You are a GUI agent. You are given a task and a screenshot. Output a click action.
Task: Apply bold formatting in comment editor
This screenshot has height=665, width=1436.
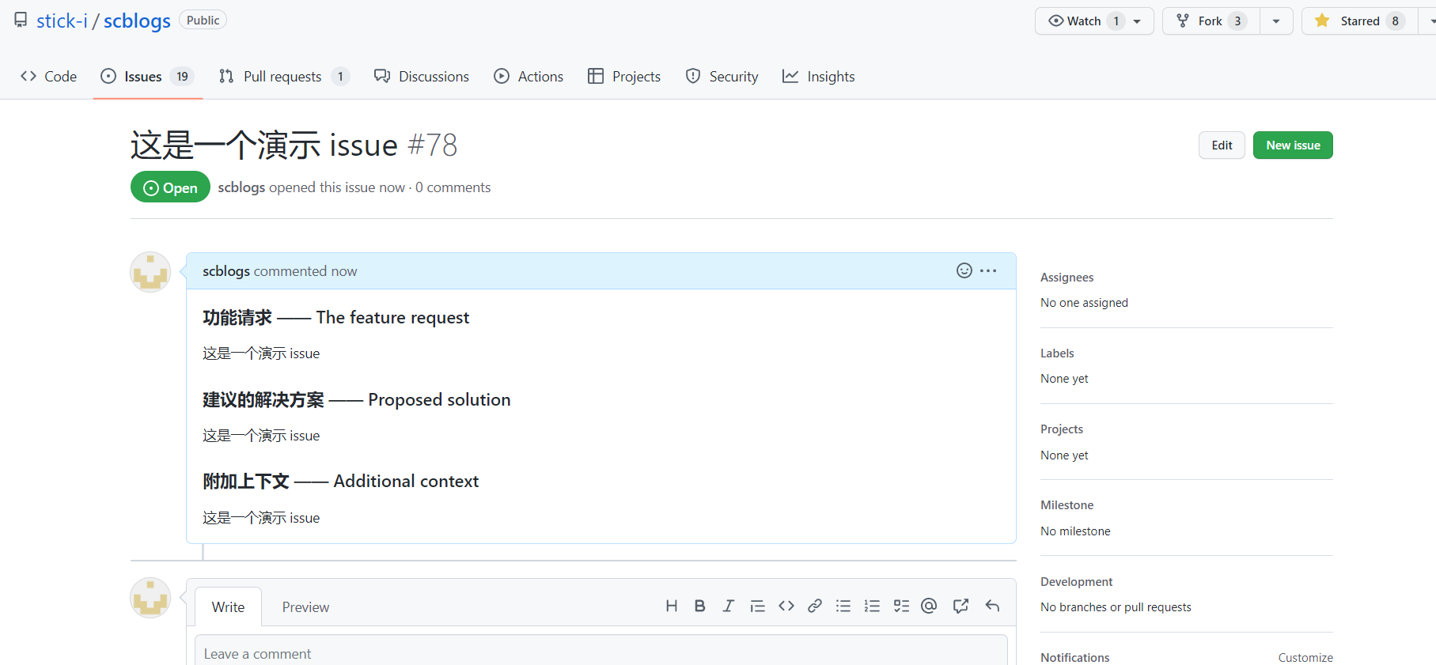pos(699,606)
